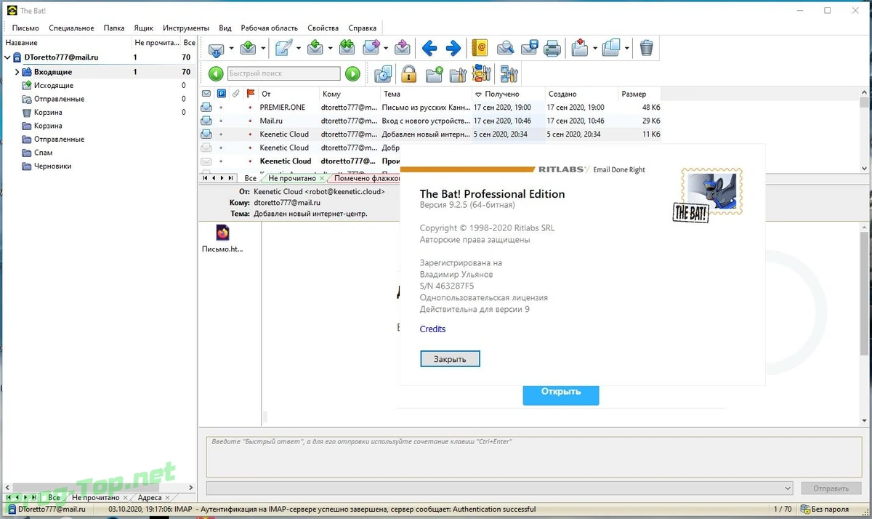The width and height of the screenshot is (872, 519).
Task: Click the Send queued mail icon
Action: point(249,49)
